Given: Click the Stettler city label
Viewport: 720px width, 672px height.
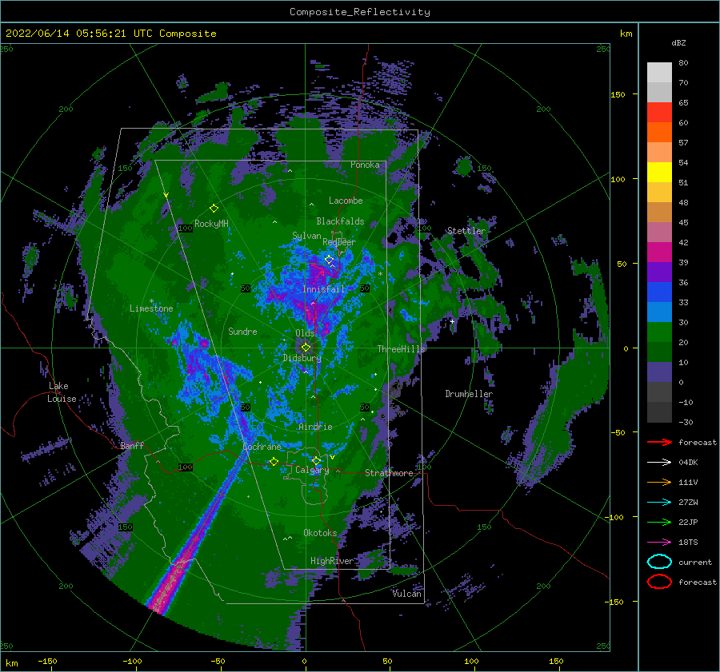Looking at the screenshot, I should click(466, 231).
